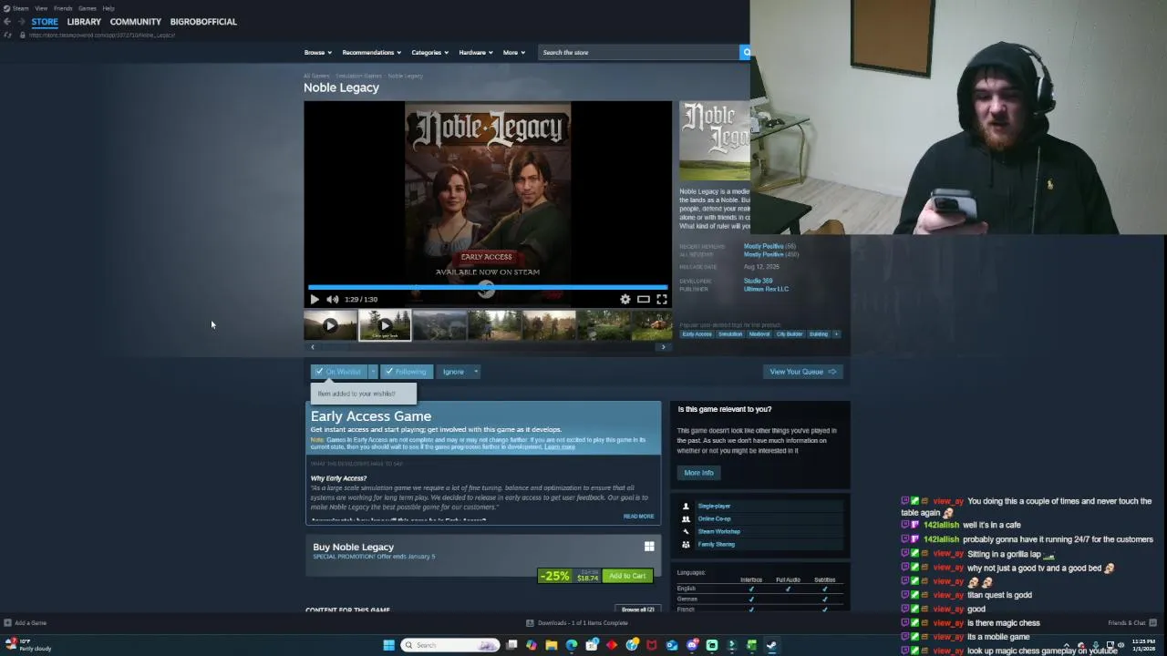Expand the More store menu
1167x656 pixels.
513,52
